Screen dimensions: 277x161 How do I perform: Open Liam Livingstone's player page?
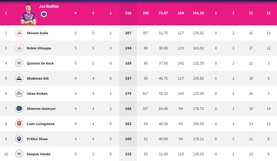click(41, 124)
